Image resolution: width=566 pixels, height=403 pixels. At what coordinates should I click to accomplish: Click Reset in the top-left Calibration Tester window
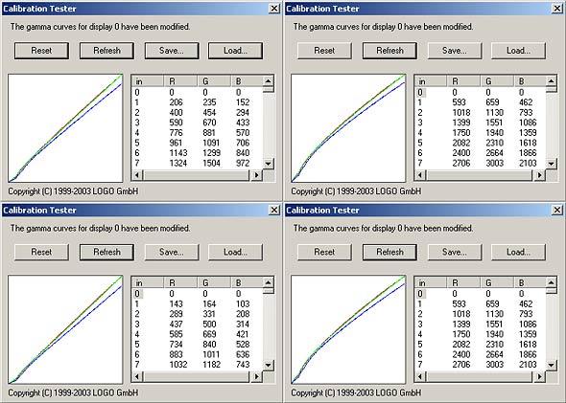click(41, 51)
